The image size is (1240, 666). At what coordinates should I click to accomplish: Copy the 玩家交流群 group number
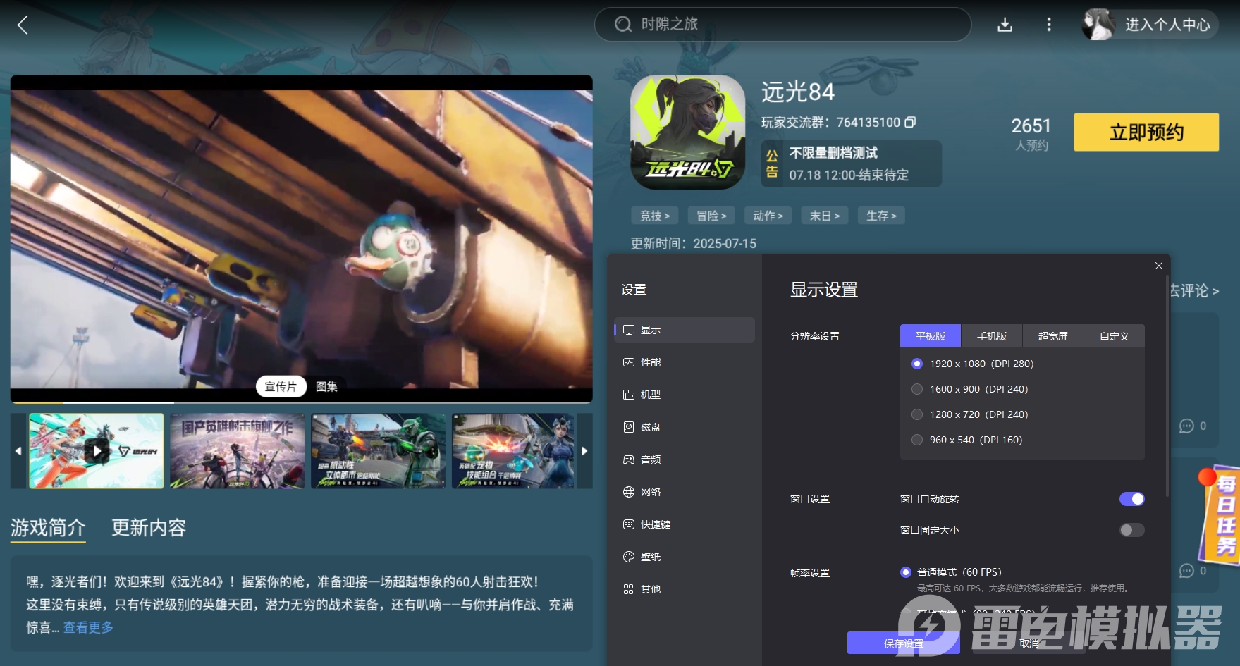pos(911,122)
